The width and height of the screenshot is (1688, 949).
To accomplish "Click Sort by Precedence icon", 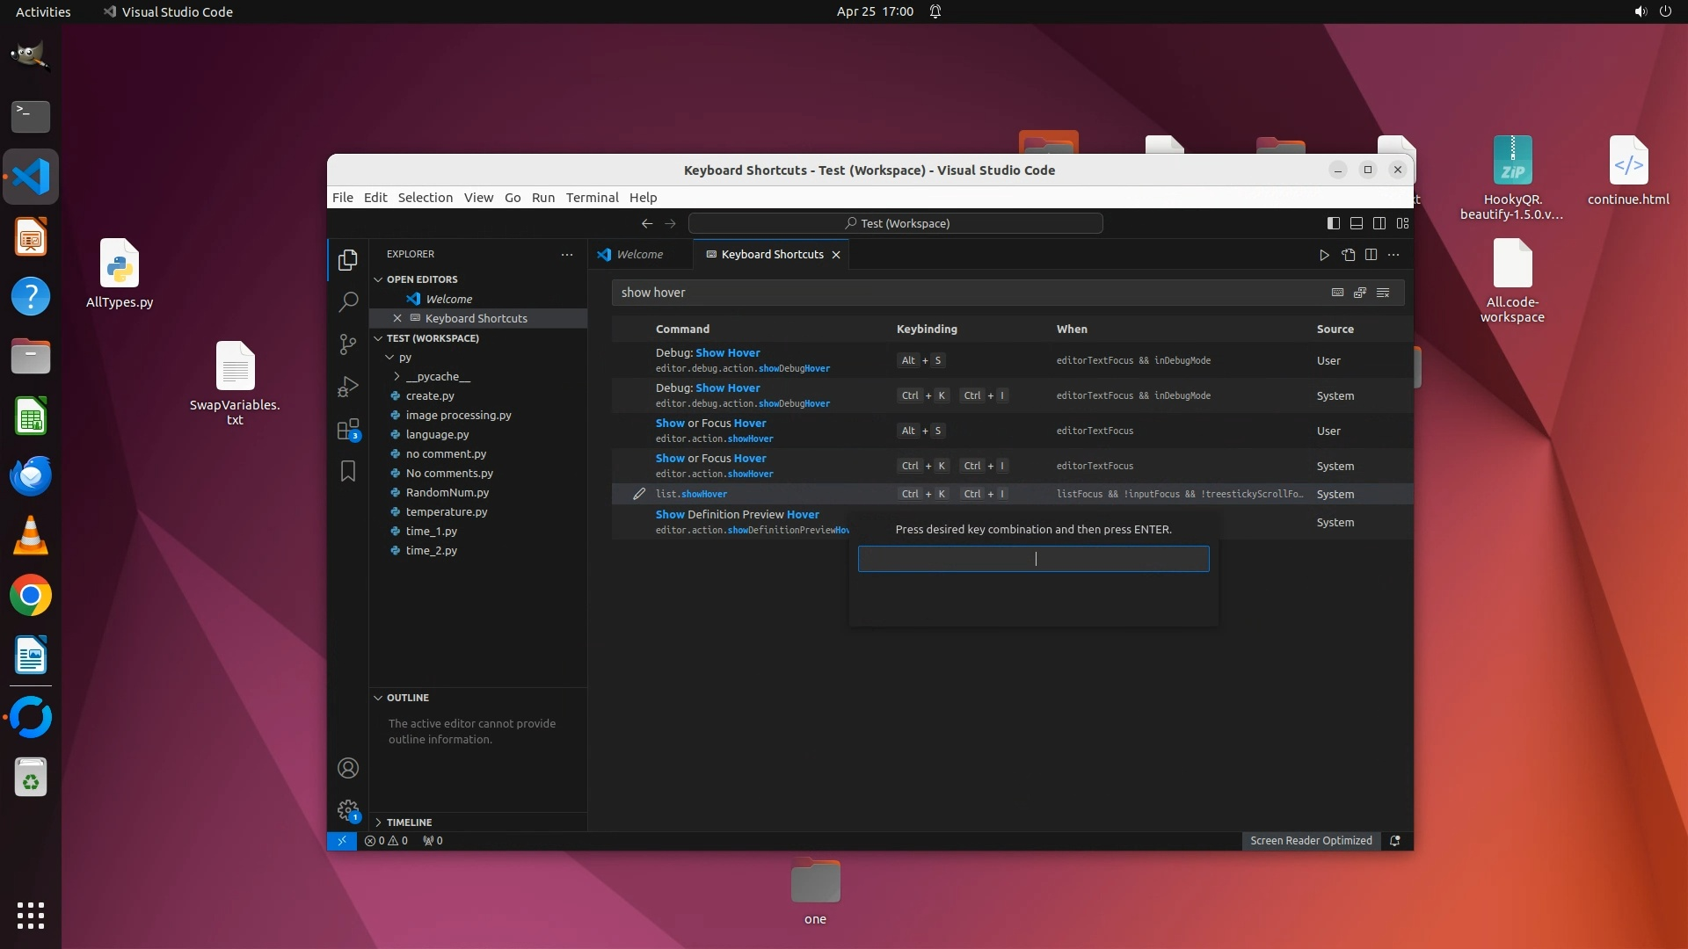I will 1360,293.
